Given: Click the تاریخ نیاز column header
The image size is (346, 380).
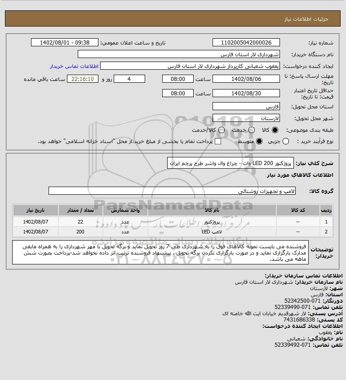Looking at the screenshot, I should tap(35, 210).
